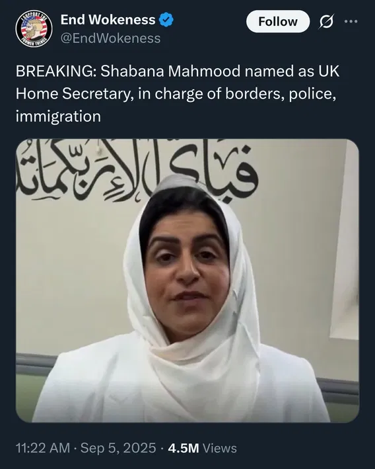Click the name Shabana Mahmood in the post
Viewport: 375px width, 469px height.
[x=170, y=71]
